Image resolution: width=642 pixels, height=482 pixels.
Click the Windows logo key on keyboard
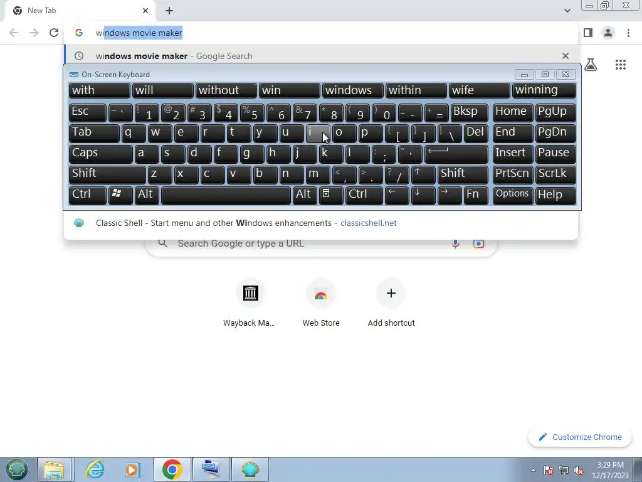pos(120,196)
